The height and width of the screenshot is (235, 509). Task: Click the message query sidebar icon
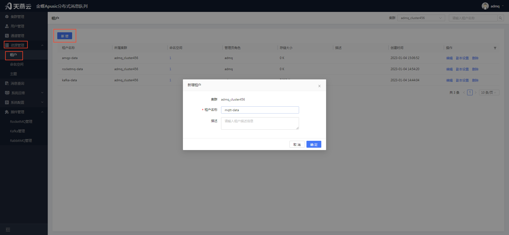7,83
